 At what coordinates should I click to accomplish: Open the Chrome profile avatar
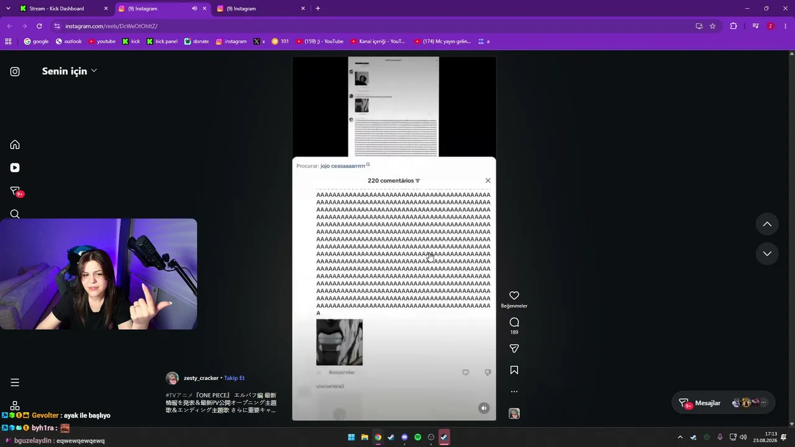tap(771, 26)
